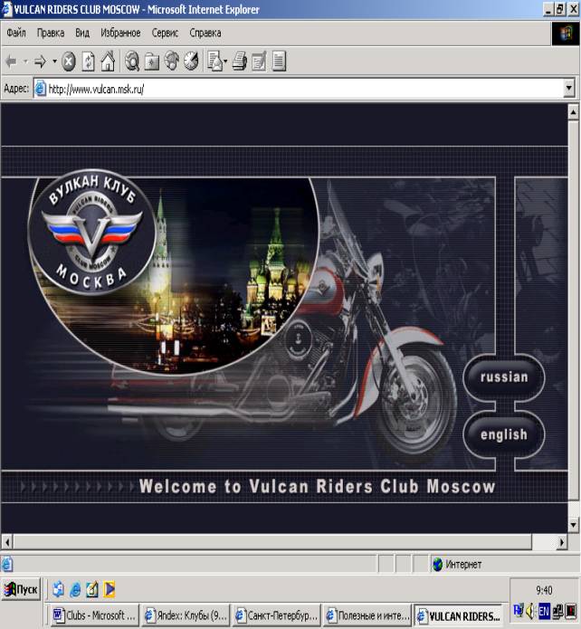The height and width of the screenshot is (629, 581).
Task: Click the address bar URL field
Action: 305,89
